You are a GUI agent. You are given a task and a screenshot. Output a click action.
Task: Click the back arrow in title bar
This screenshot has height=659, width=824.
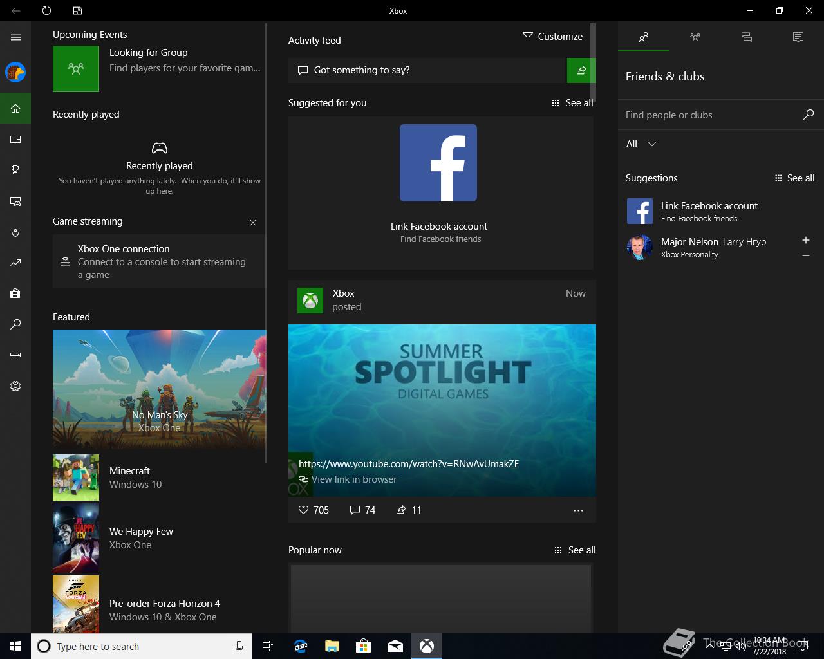click(15, 10)
